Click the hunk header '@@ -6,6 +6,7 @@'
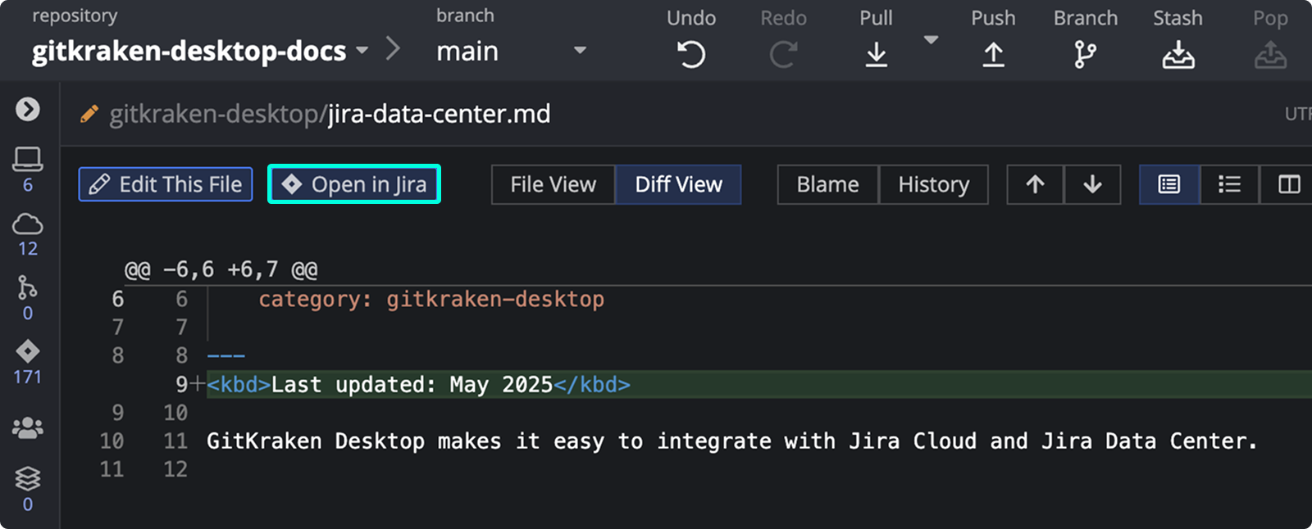 221,269
